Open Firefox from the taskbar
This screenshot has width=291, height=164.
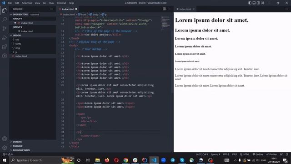click(x=107, y=160)
